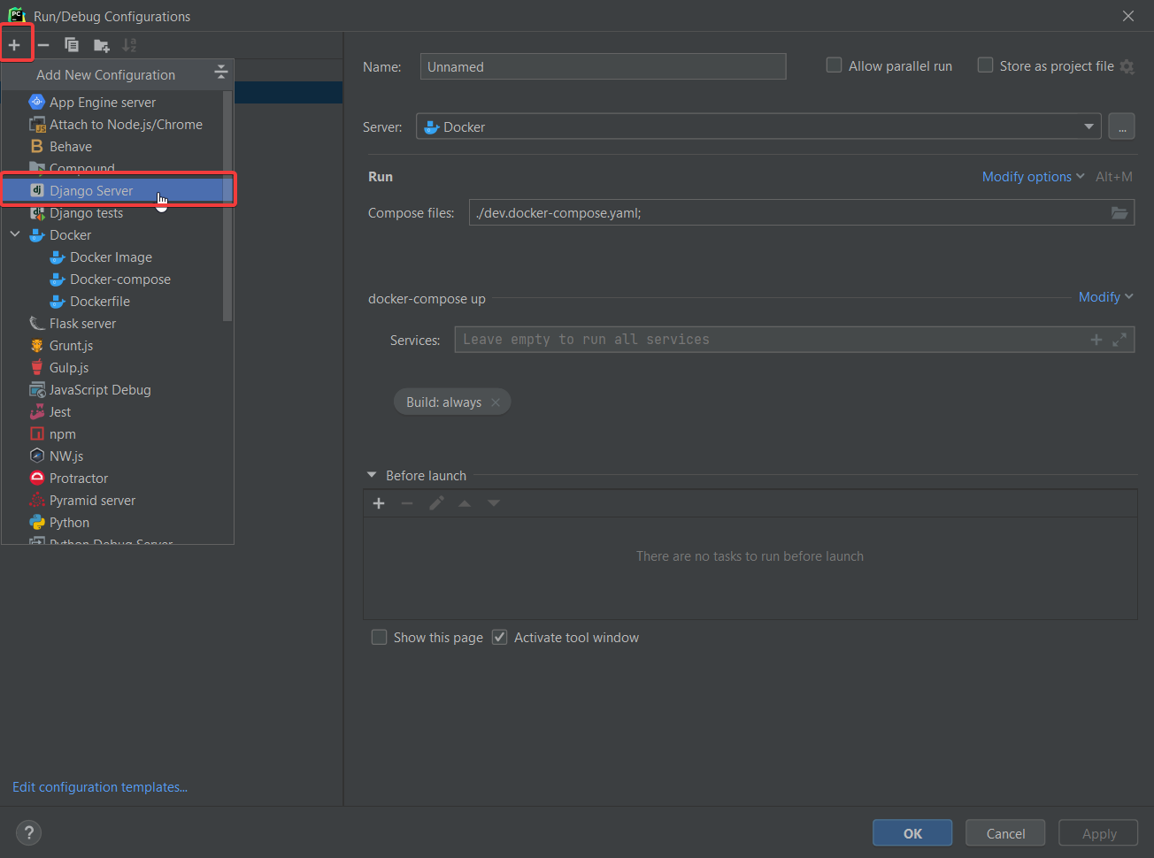Expand the Modify options dropdown
This screenshot has height=858, width=1154.
pos(1032,177)
